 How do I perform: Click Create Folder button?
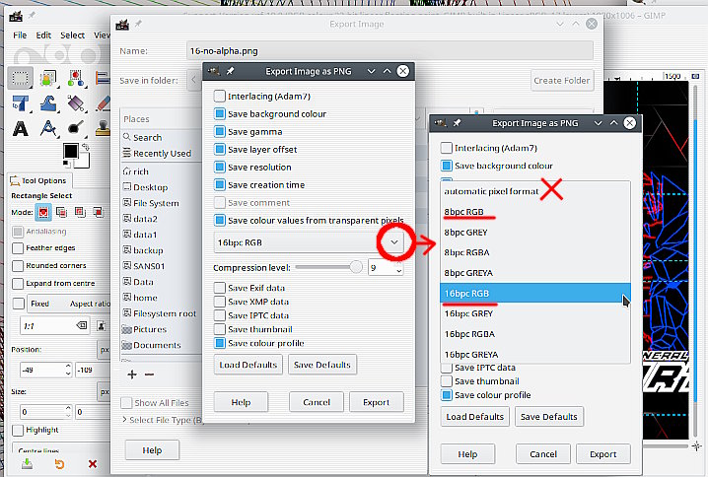[x=562, y=81]
